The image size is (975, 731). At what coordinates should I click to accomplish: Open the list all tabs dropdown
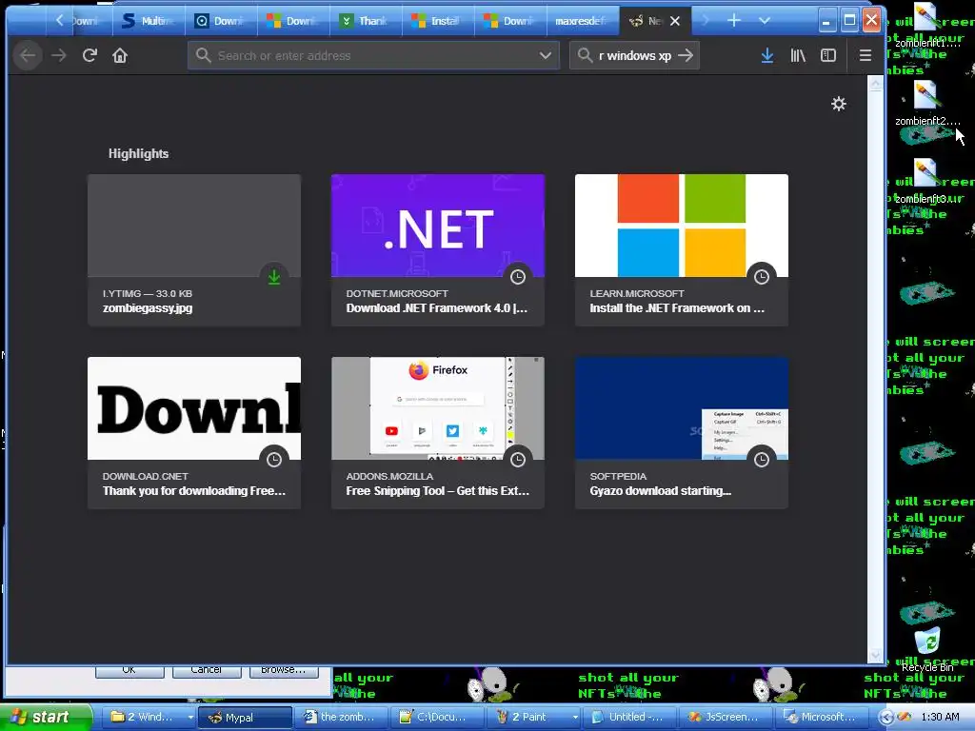pos(765,21)
